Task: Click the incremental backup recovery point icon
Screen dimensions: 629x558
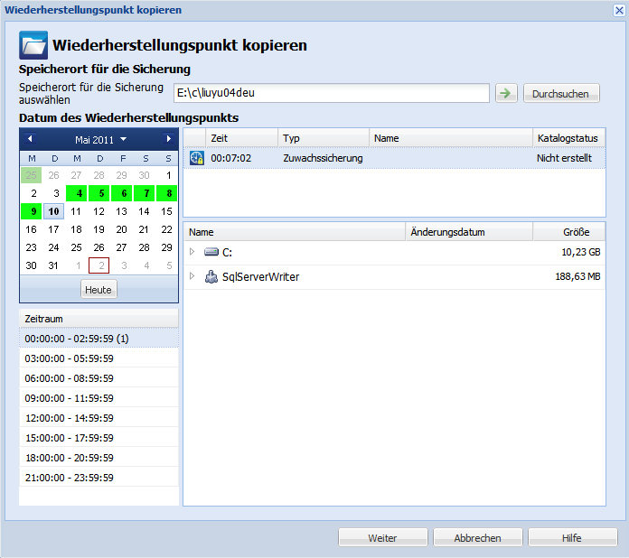Action: 197,158
